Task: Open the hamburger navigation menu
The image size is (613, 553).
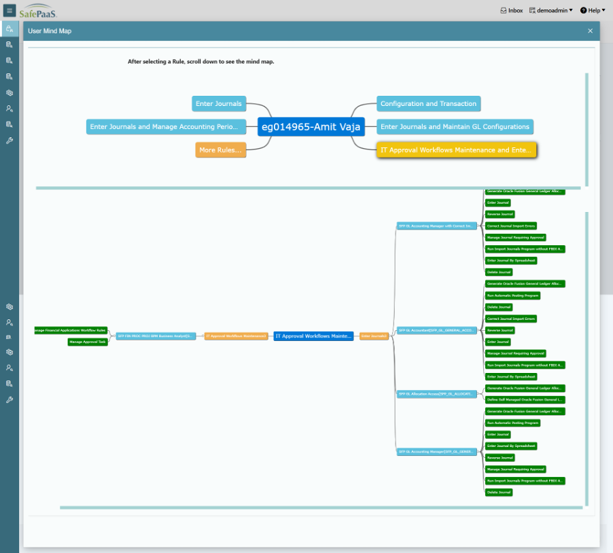Action: click(10, 10)
